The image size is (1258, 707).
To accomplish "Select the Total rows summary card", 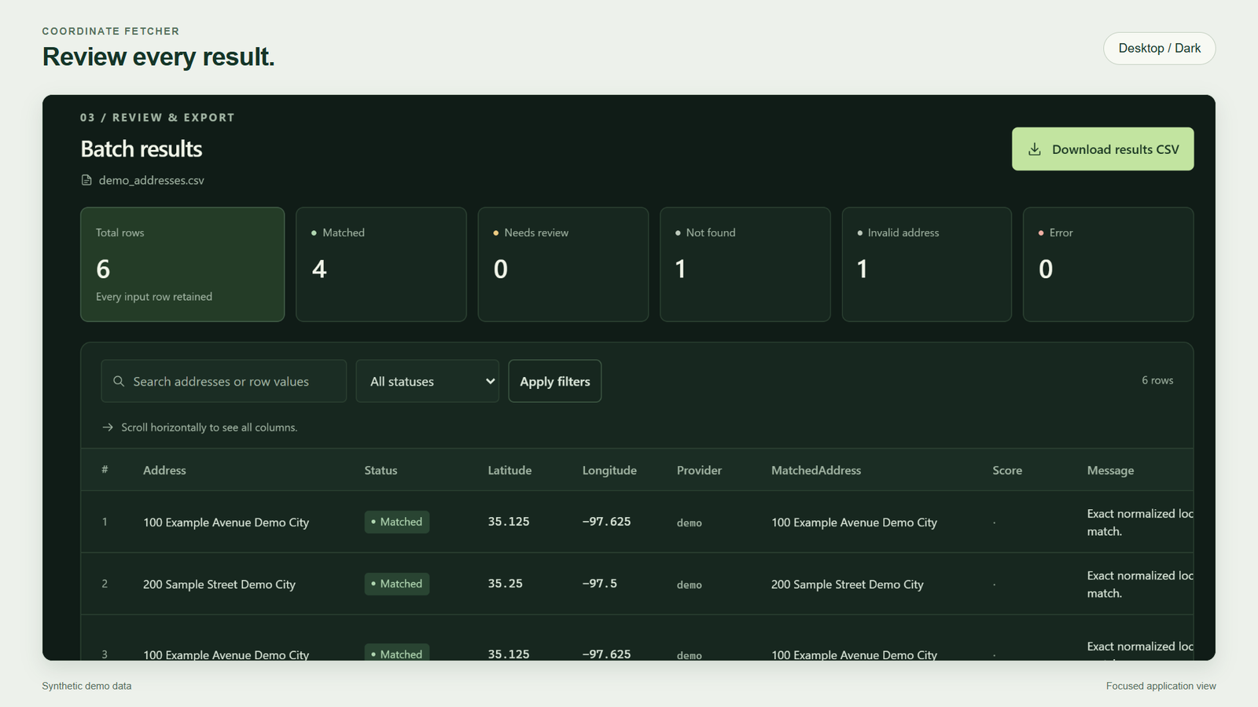I will coord(182,264).
